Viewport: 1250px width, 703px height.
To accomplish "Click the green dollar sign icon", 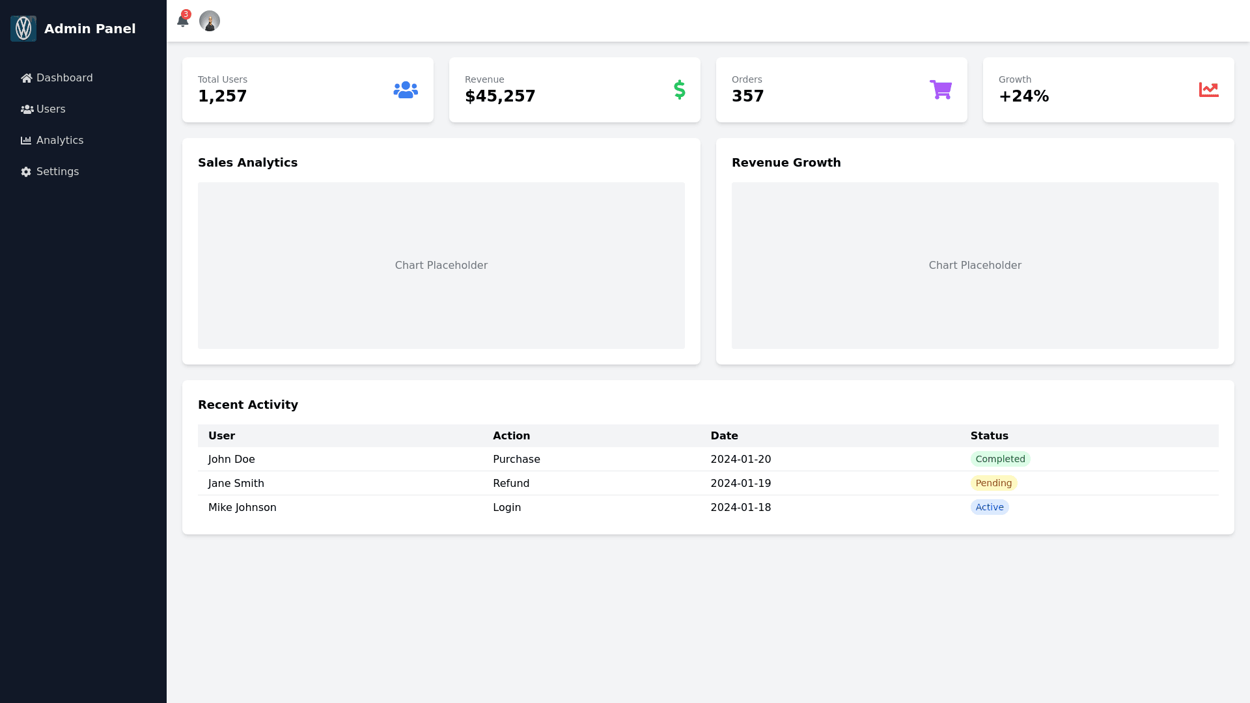I will click(679, 90).
